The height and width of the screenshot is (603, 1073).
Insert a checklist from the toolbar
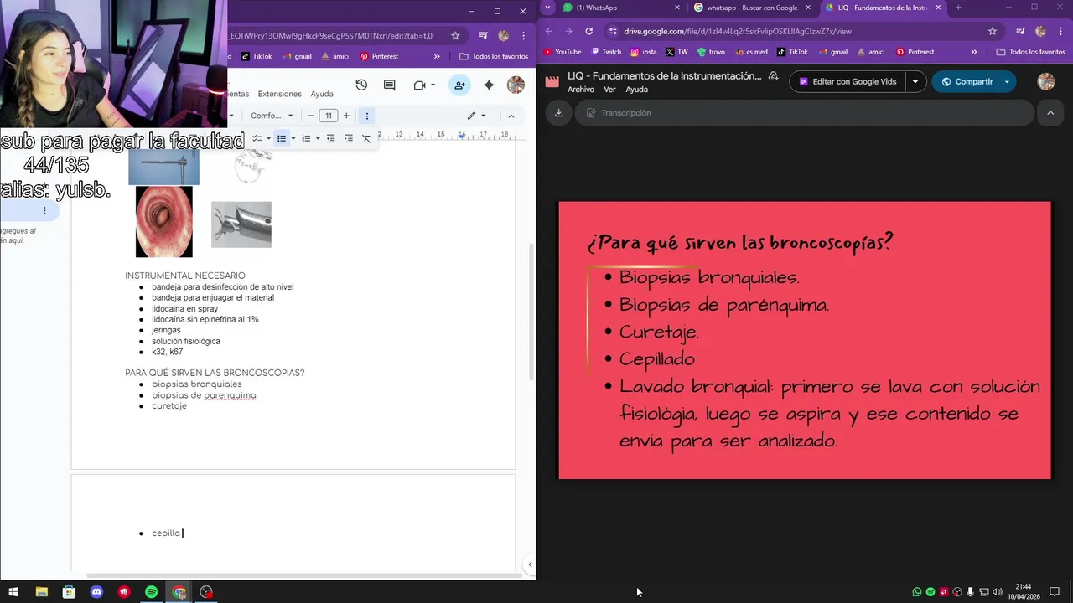(x=257, y=138)
